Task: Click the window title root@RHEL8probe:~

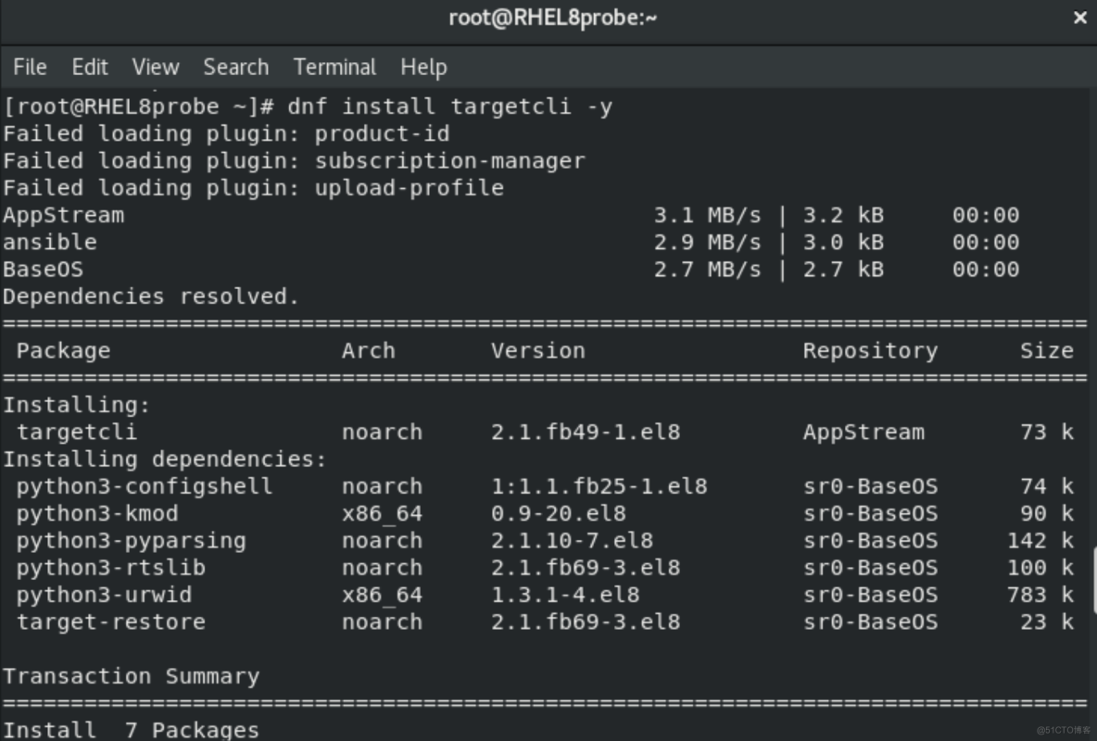Action: (x=553, y=18)
